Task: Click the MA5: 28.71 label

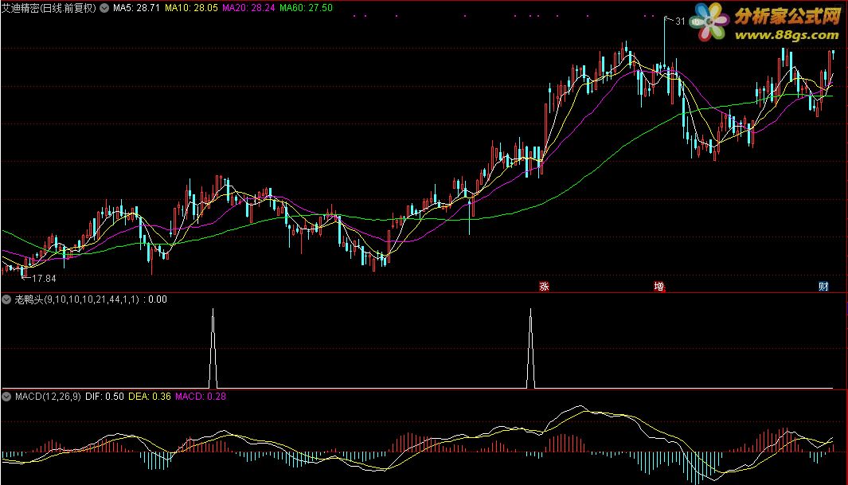Action: click(x=136, y=8)
